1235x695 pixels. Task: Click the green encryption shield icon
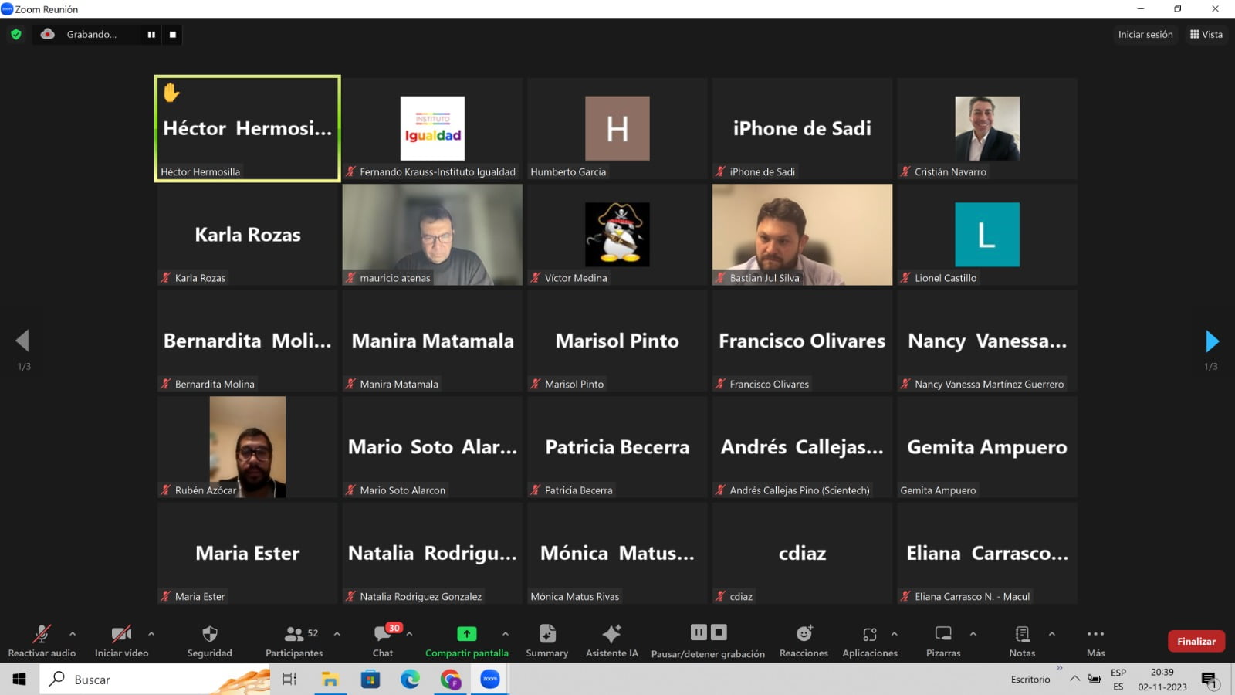[x=16, y=34]
